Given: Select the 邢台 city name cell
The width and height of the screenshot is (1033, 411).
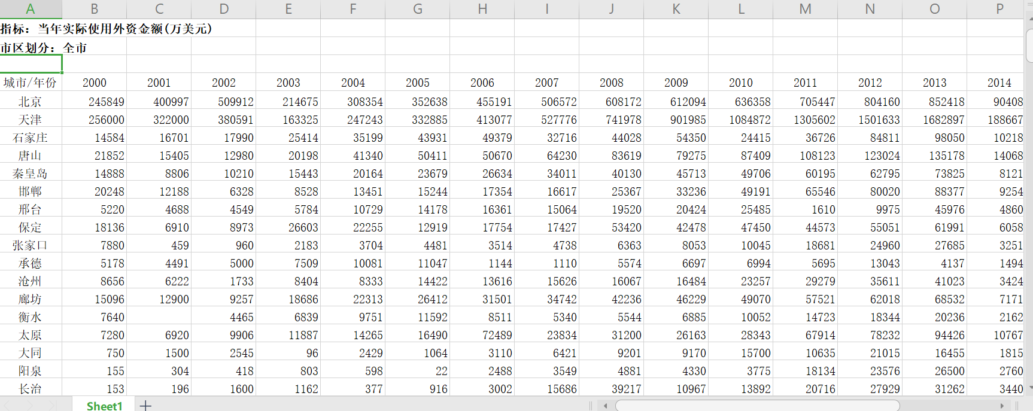Looking at the screenshot, I should click(31, 209).
